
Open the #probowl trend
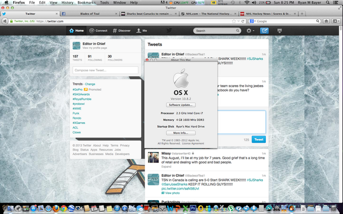click(78, 104)
